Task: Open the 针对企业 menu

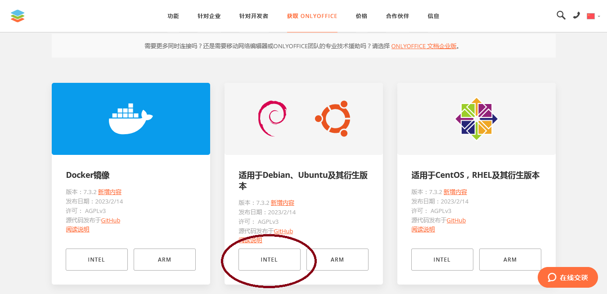Action: click(209, 16)
